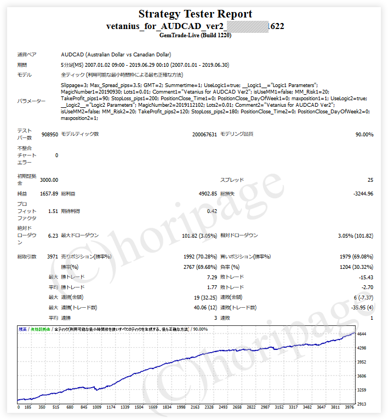
Task: Click the maximal consecutive loss -35.95 (4)
Action: [x=362, y=308]
